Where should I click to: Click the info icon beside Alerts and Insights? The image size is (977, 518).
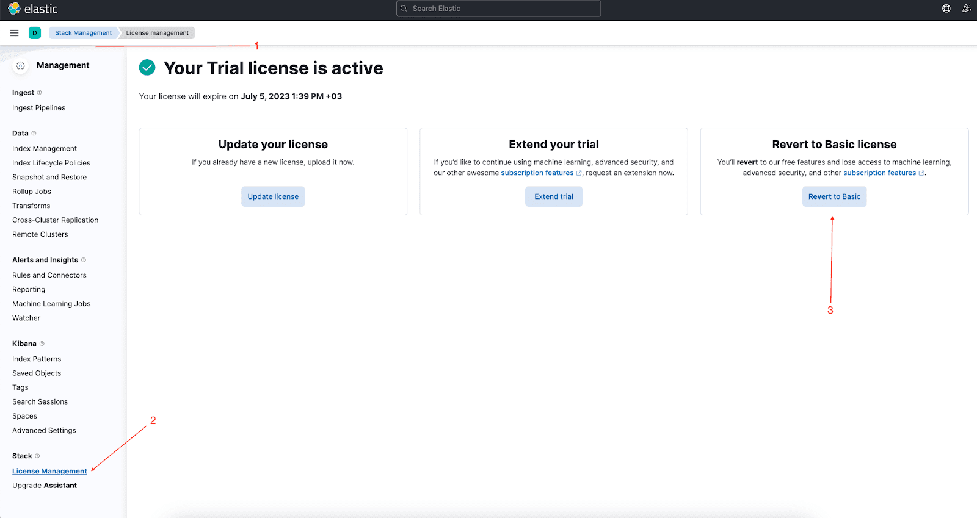tap(84, 260)
